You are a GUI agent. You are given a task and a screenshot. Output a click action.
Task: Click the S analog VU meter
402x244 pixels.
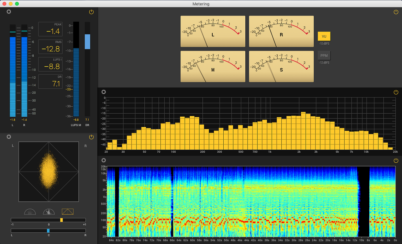point(281,67)
